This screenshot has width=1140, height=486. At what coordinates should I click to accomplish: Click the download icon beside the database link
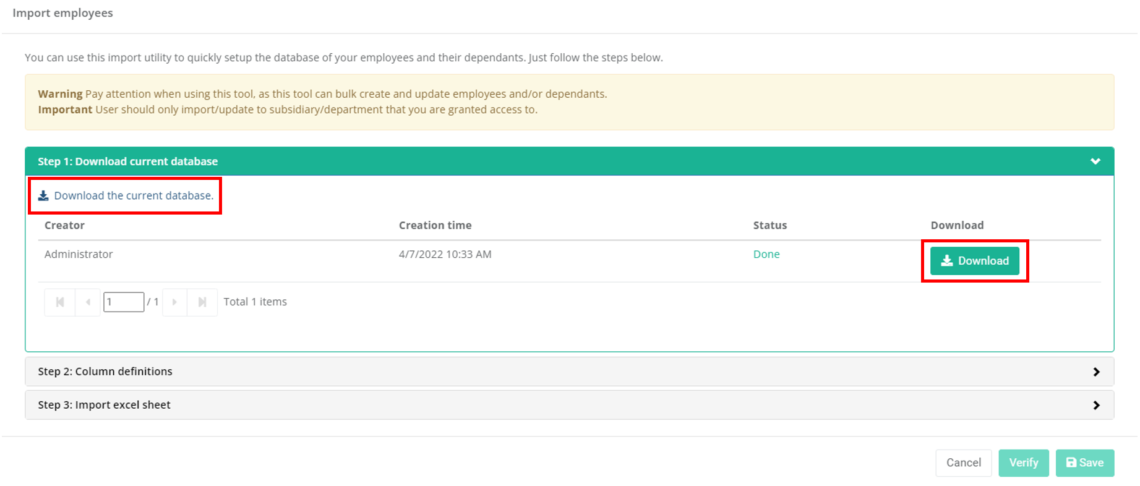tap(43, 196)
